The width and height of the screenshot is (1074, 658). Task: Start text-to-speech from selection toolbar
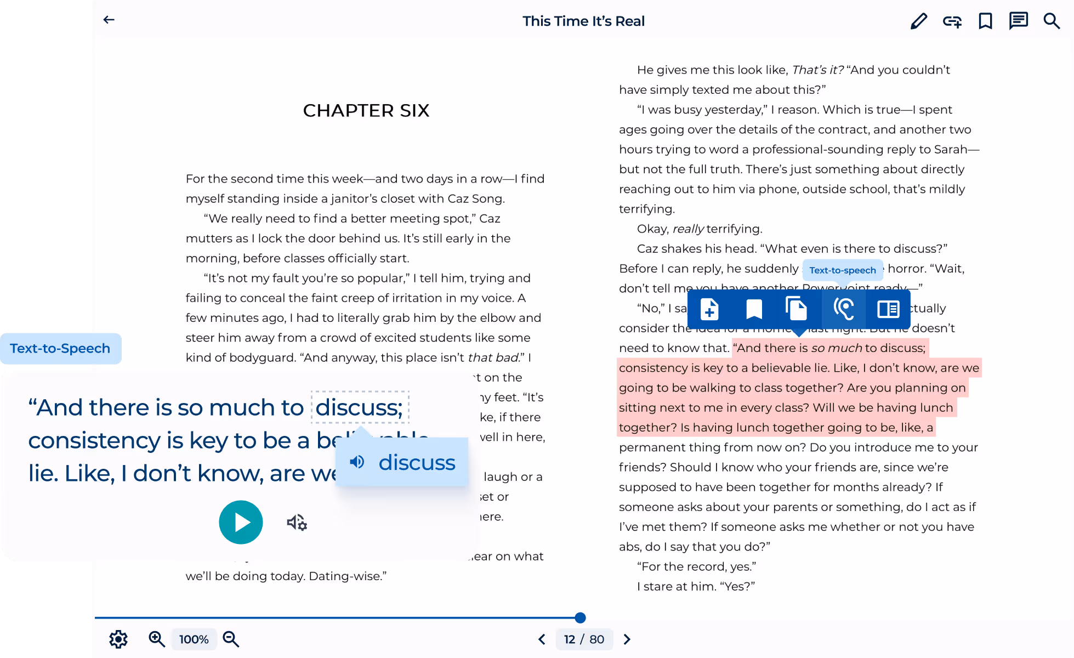pos(844,309)
